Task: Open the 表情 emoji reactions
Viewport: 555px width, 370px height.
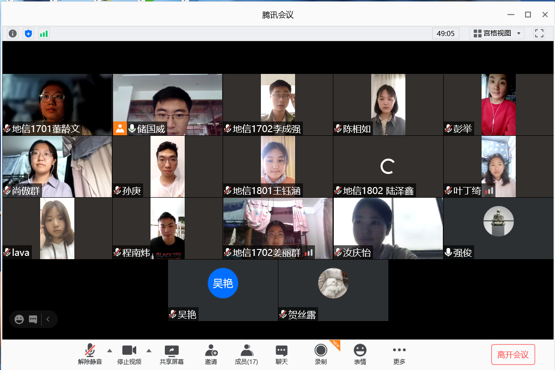Action: 360,354
